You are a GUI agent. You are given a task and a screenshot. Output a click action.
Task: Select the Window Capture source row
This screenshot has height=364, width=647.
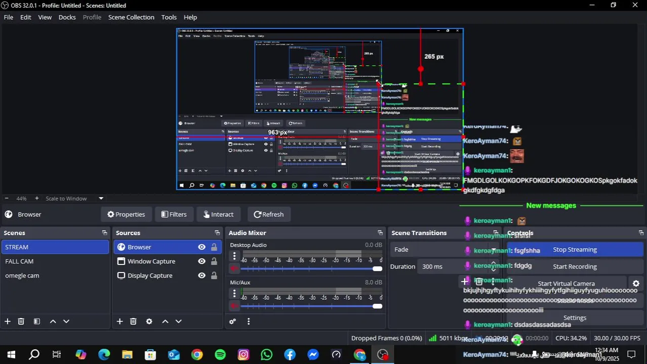click(168, 261)
